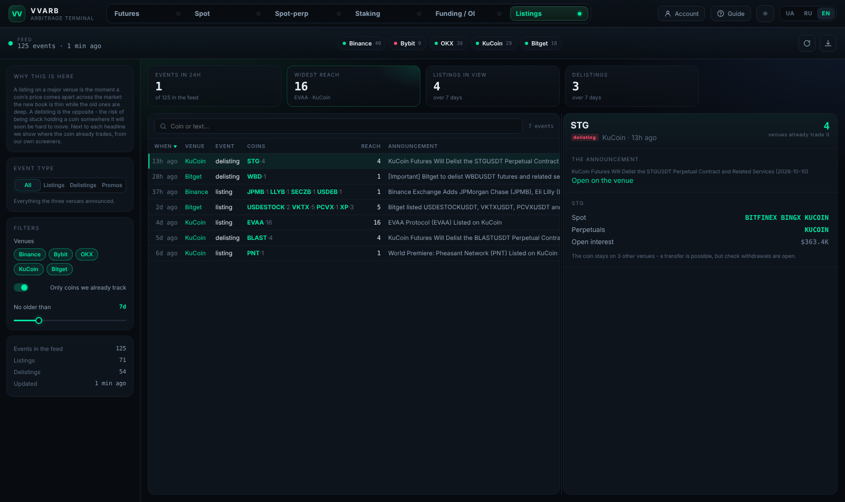Open the Spot tab
The image size is (845, 502).
coord(227,14)
